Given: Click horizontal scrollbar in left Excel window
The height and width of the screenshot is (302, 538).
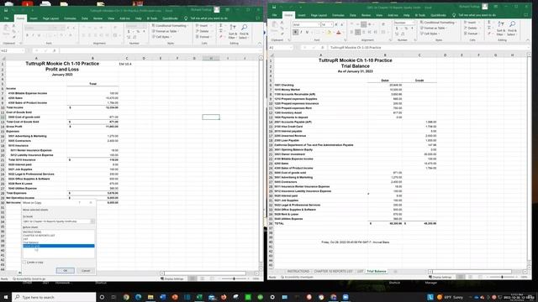Looking at the screenshot, I should [205, 273].
